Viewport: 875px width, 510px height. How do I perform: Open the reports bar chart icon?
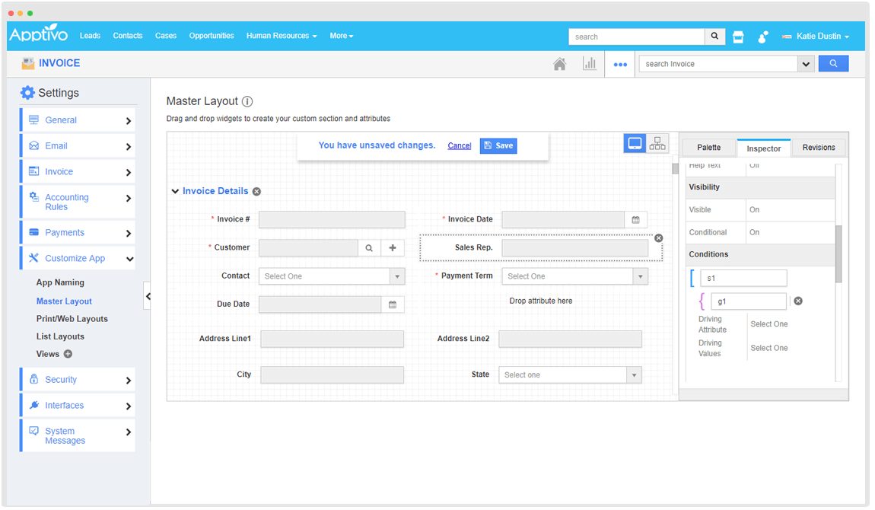[589, 64]
